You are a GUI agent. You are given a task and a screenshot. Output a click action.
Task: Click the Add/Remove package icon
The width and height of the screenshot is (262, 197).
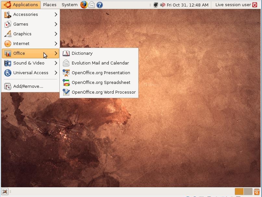coord(8,87)
